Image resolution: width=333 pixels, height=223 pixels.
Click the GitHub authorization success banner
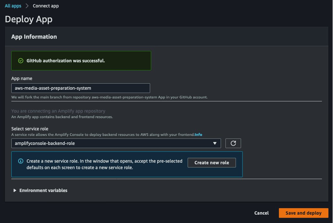coord(81,61)
